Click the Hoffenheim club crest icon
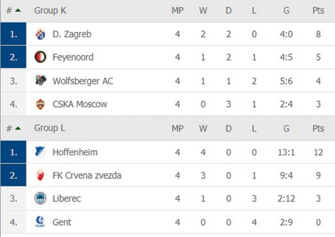The width and height of the screenshot is (335, 237). [40, 152]
